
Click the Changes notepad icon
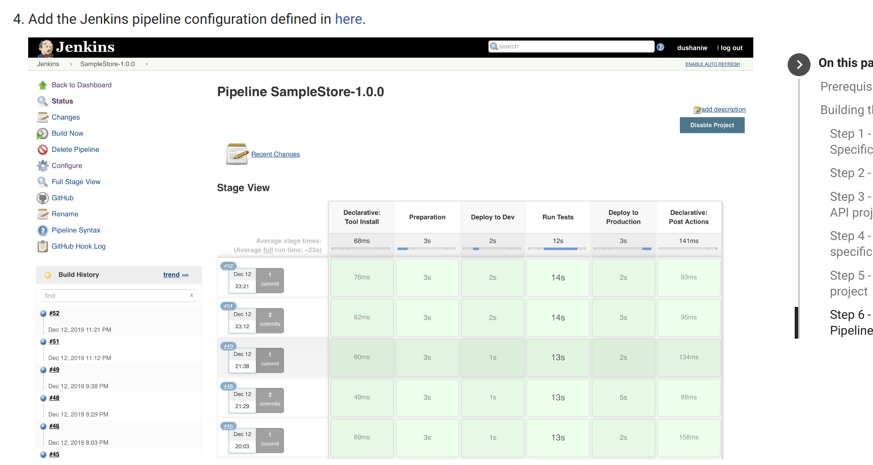click(x=43, y=117)
